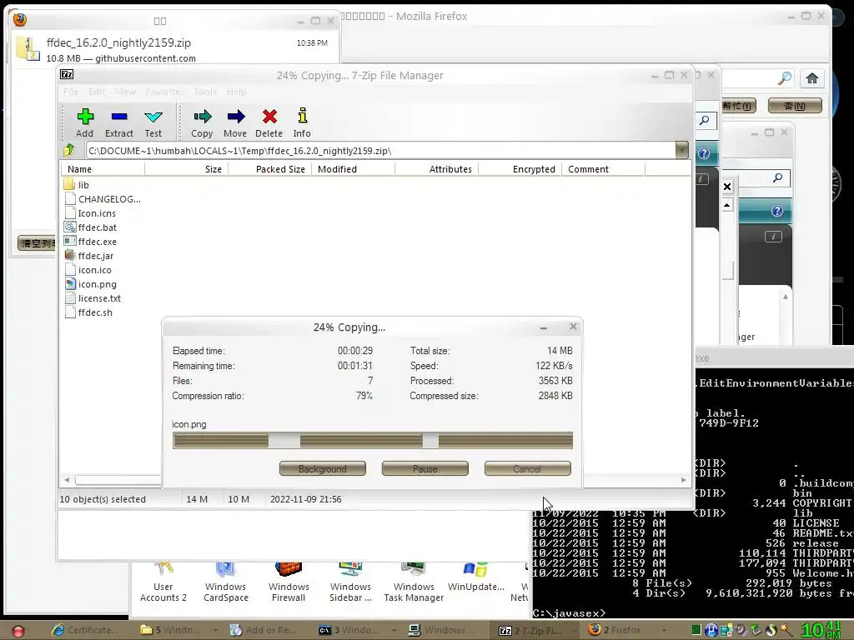Open the Help menu in 7-Zip
854x640 pixels.
(x=236, y=92)
